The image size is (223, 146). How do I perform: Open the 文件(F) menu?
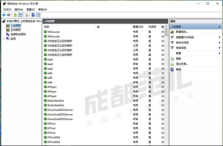point(7,9)
